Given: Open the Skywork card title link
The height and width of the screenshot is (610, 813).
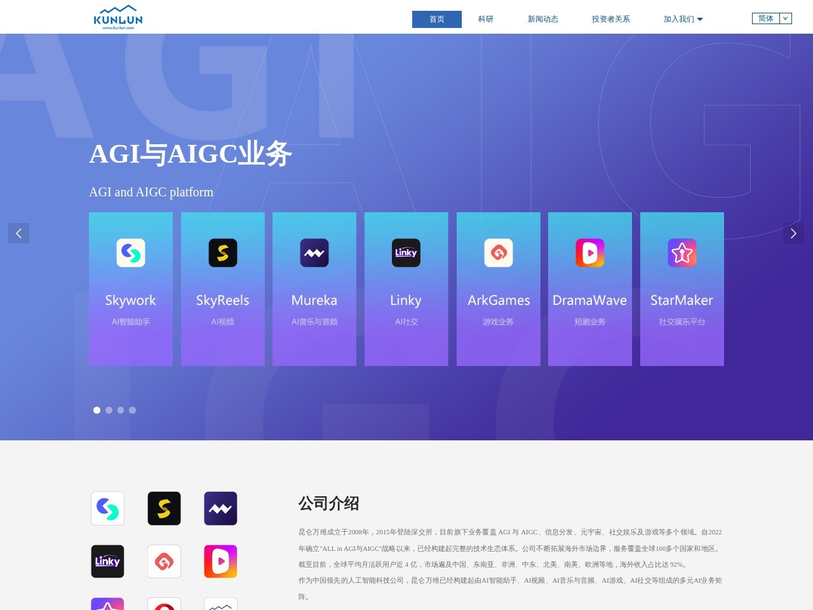Looking at the screenshot, I should coord(131,301).
